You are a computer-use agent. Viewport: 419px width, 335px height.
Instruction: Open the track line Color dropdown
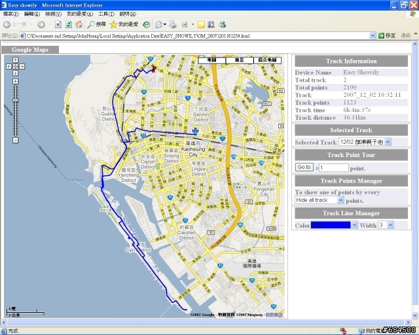click(x=354, y=225)
